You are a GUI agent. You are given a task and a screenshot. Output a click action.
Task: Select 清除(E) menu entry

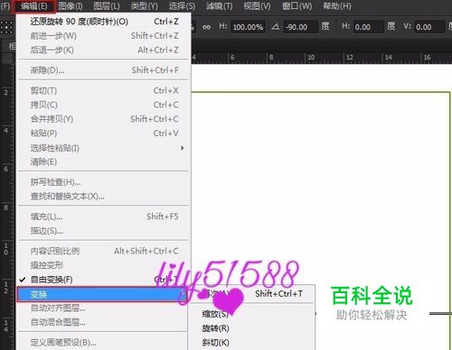pyautogui.click(x=104, y=162)
